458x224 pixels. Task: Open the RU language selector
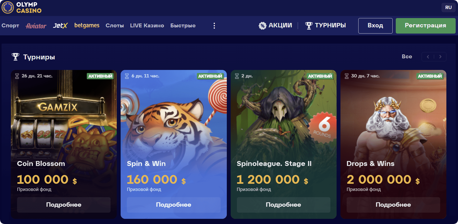448,7
